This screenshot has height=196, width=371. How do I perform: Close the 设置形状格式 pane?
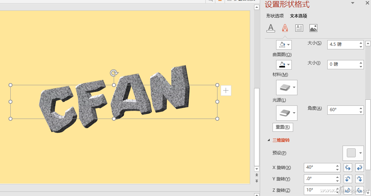point(367,3)
